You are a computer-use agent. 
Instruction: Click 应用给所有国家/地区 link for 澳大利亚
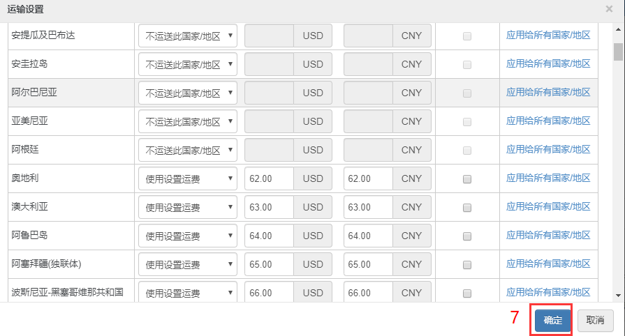pos(548,206)
